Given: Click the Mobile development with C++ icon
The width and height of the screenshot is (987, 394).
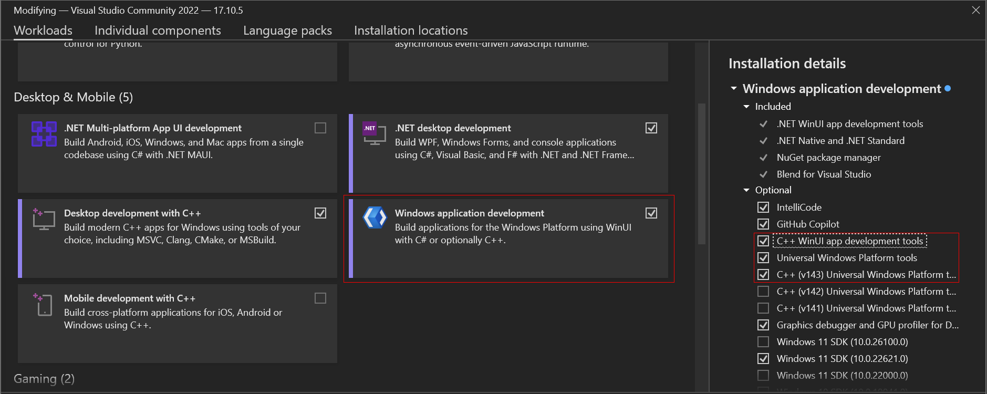Looking at the screenshot, I should pyautogui.click(x=44, y=304).
